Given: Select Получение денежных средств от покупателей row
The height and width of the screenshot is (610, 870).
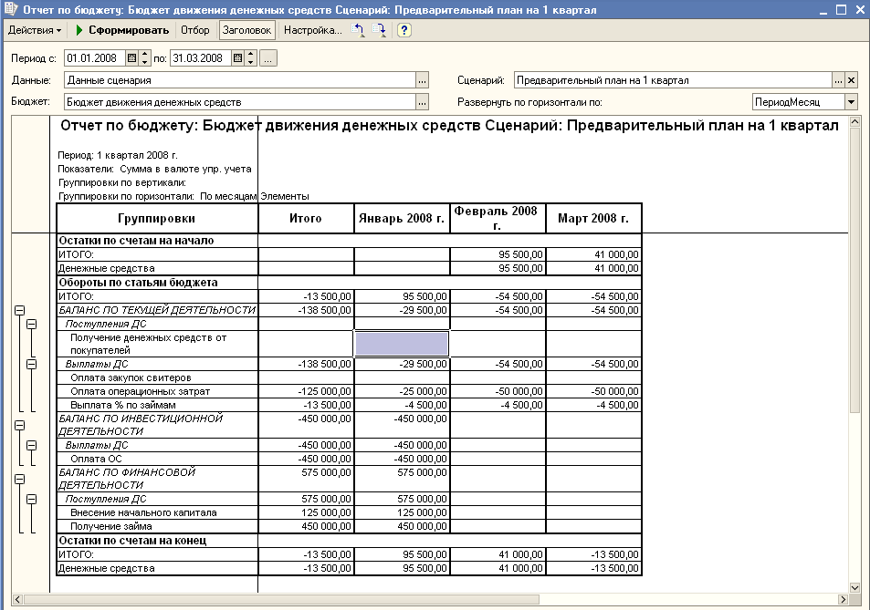Looking at the screenshot, I should [x=157, y=344].
